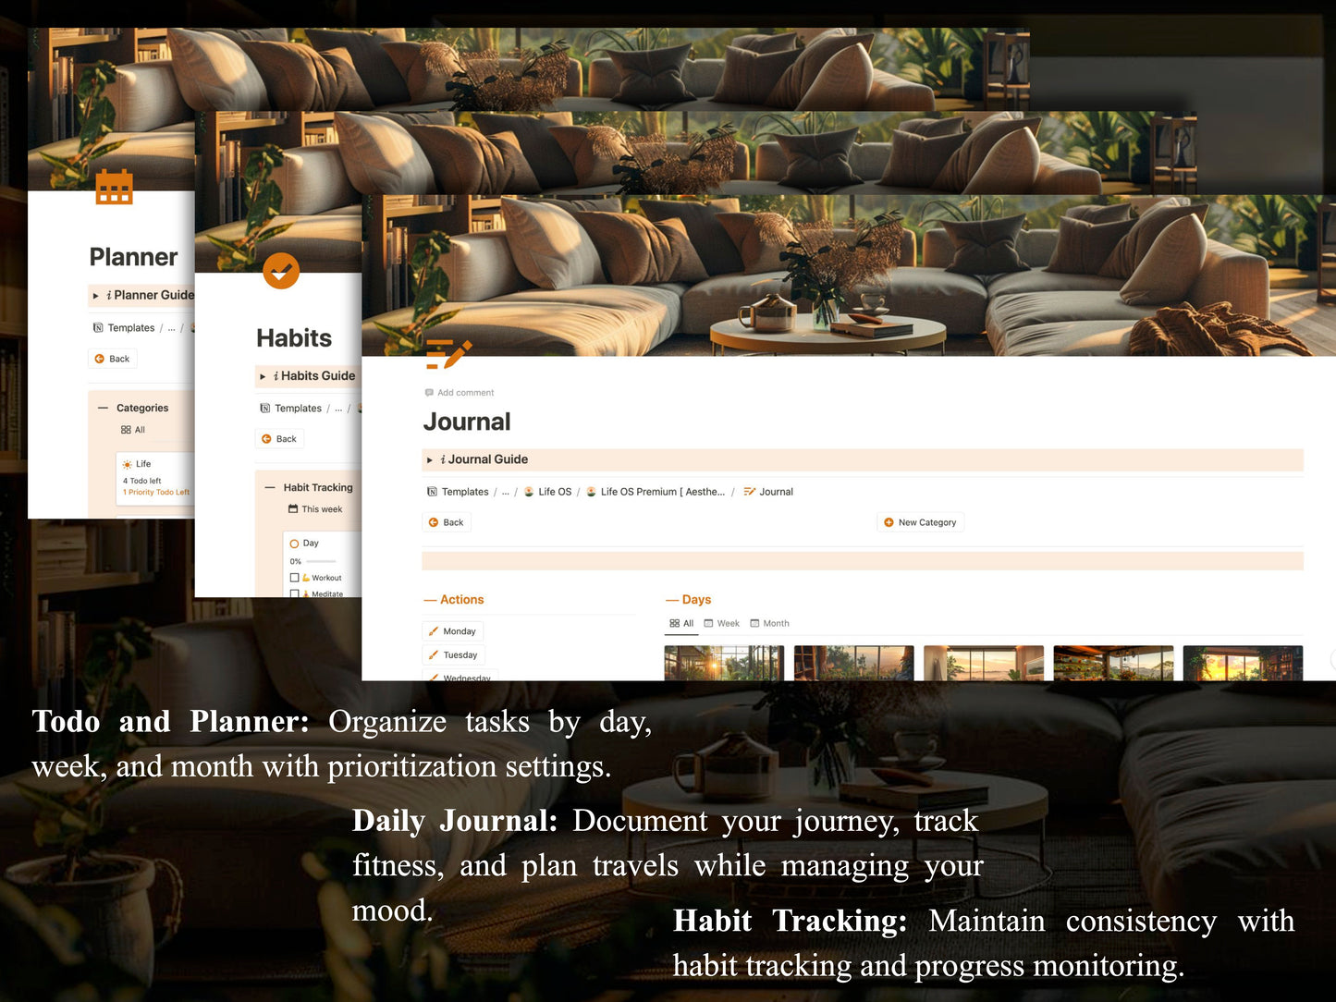1336x1002 pixels.
Task: Click the Journal page title
Action: (467, 422)
